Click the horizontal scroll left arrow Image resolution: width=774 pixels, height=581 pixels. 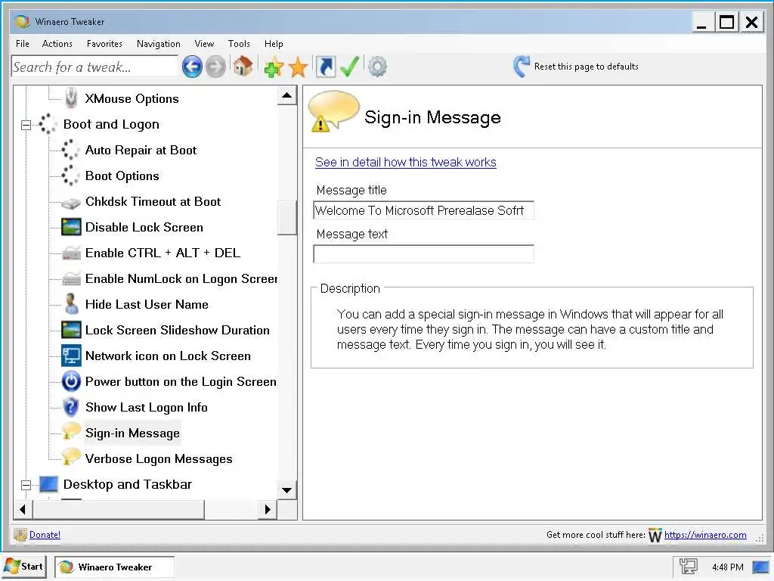coord(23,509)
